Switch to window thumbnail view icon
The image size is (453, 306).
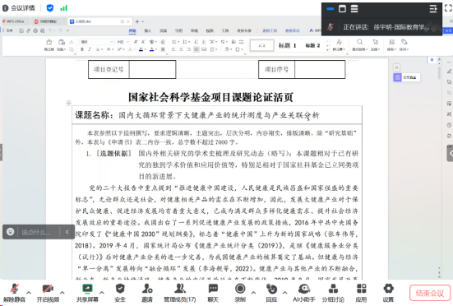pos(342,9)
